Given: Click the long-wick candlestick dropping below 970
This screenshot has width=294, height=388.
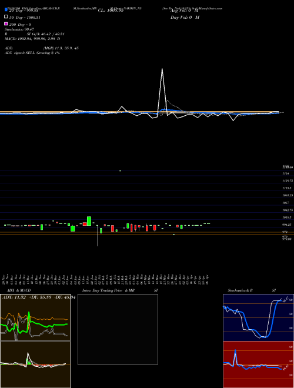Looking at the screenshot, I should (97, 236).
